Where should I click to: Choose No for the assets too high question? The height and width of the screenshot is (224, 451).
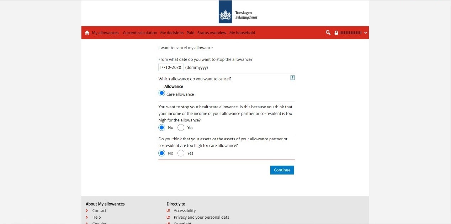point(162,153)
